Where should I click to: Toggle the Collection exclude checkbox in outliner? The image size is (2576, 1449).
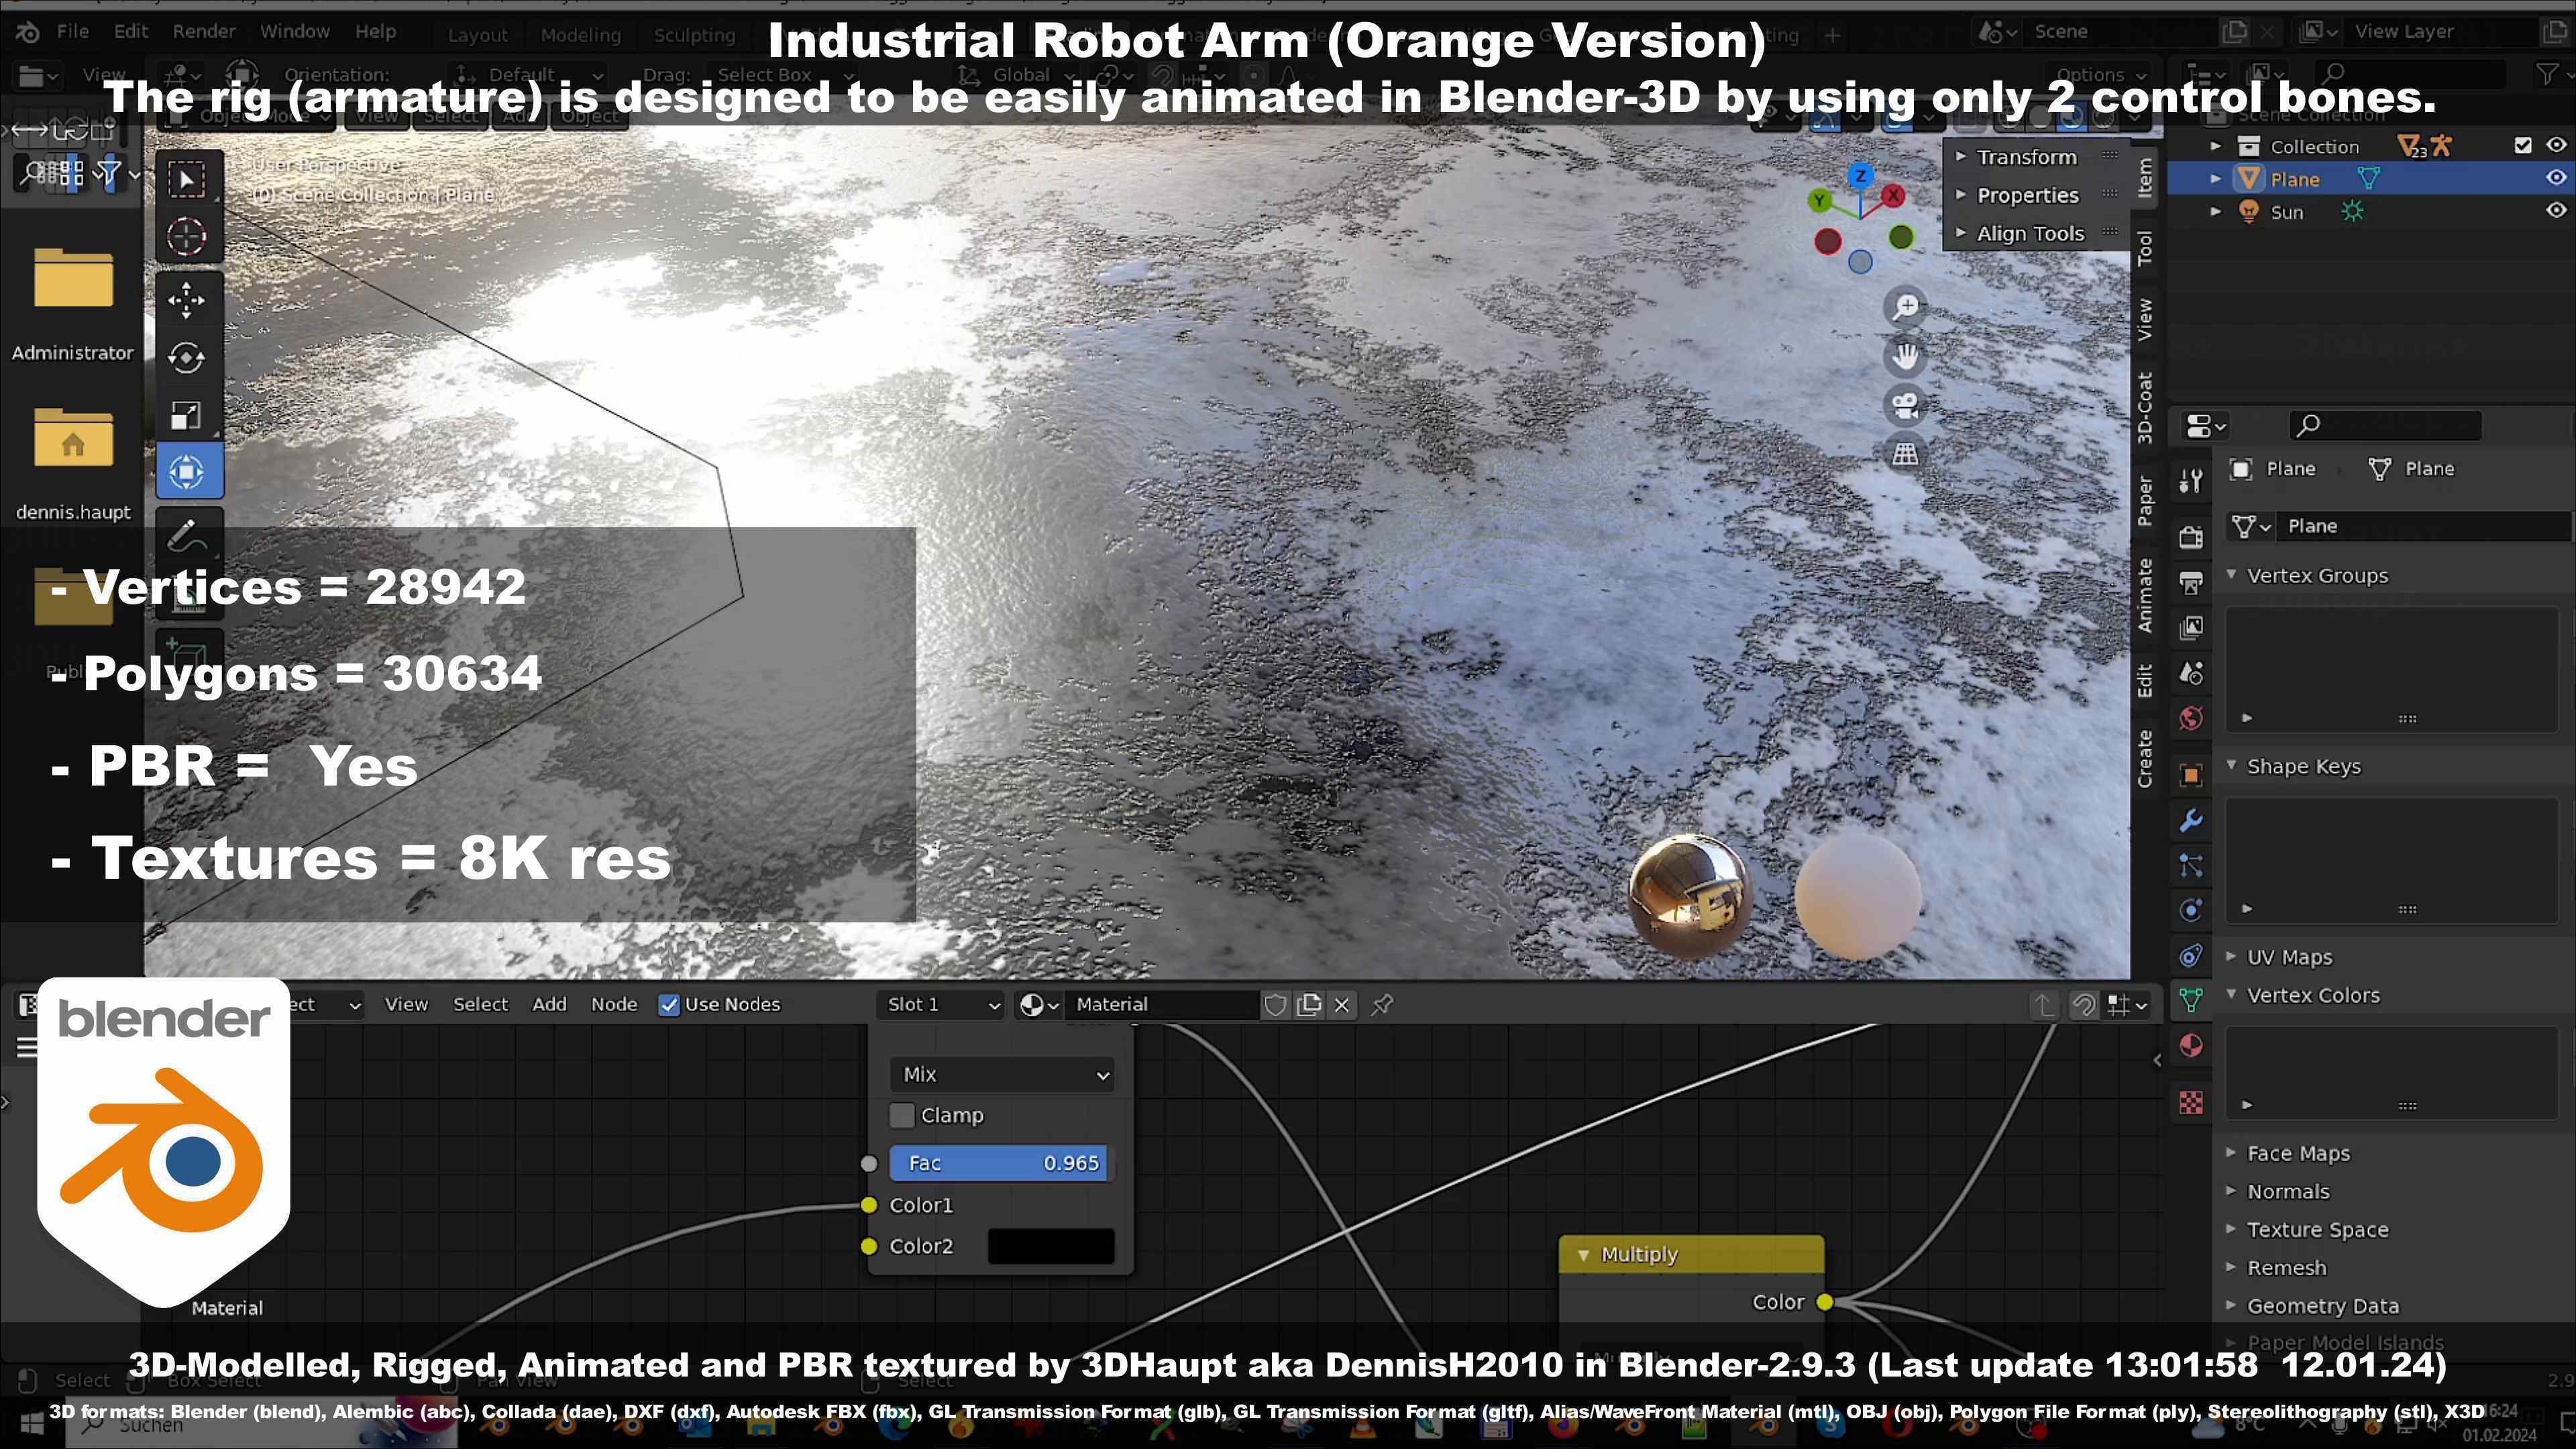[x=2523, y=146]
